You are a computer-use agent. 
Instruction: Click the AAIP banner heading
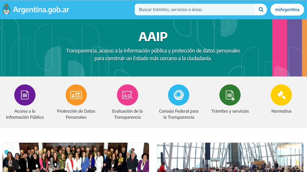click(153, 37)
